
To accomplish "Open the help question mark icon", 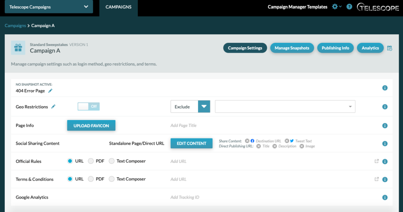I will click(349, 7).
